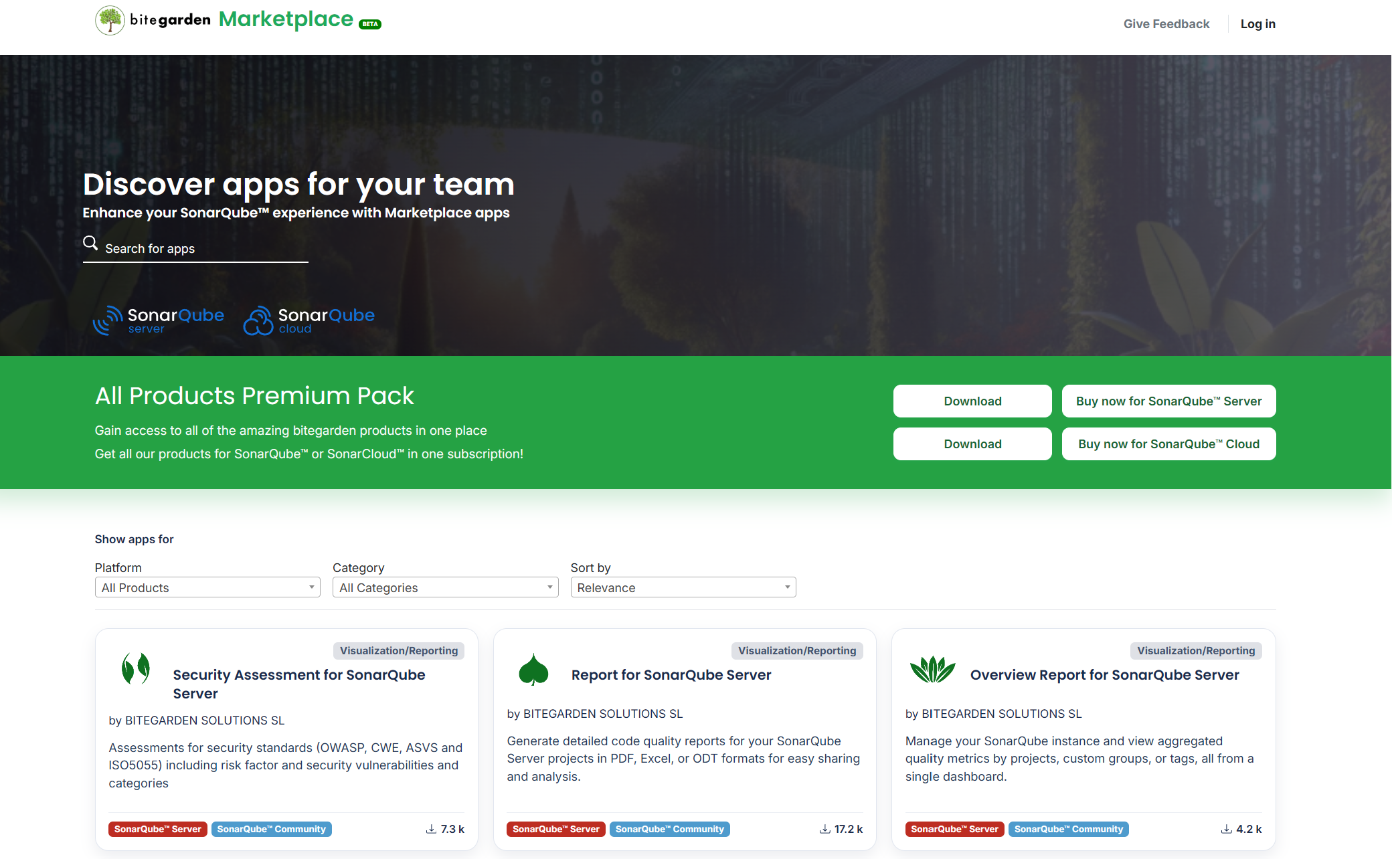
Task: Open Overview Report for SonarQube Server
Action: (x=1105, y=675)
